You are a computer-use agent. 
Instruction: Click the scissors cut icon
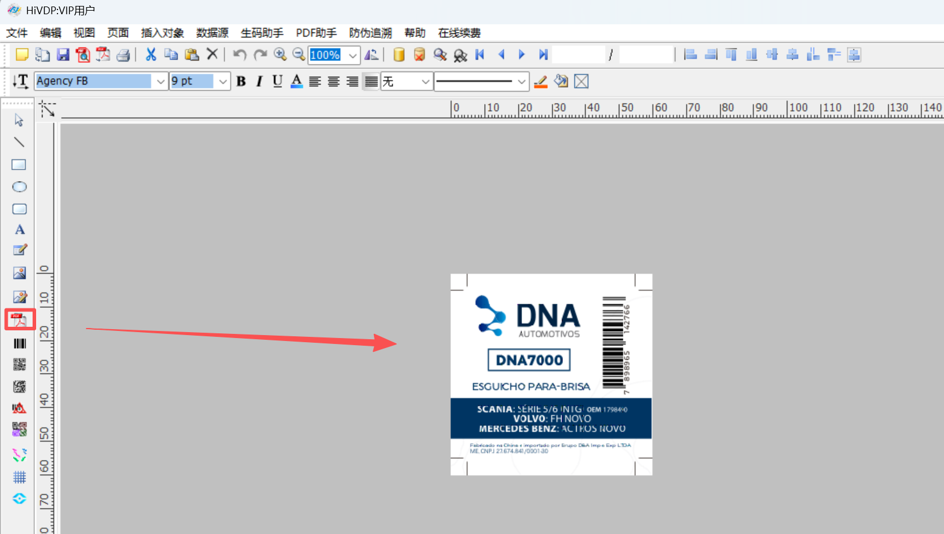point(151,55)
